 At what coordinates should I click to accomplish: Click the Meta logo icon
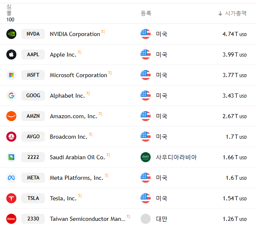(x=11, y=178)
